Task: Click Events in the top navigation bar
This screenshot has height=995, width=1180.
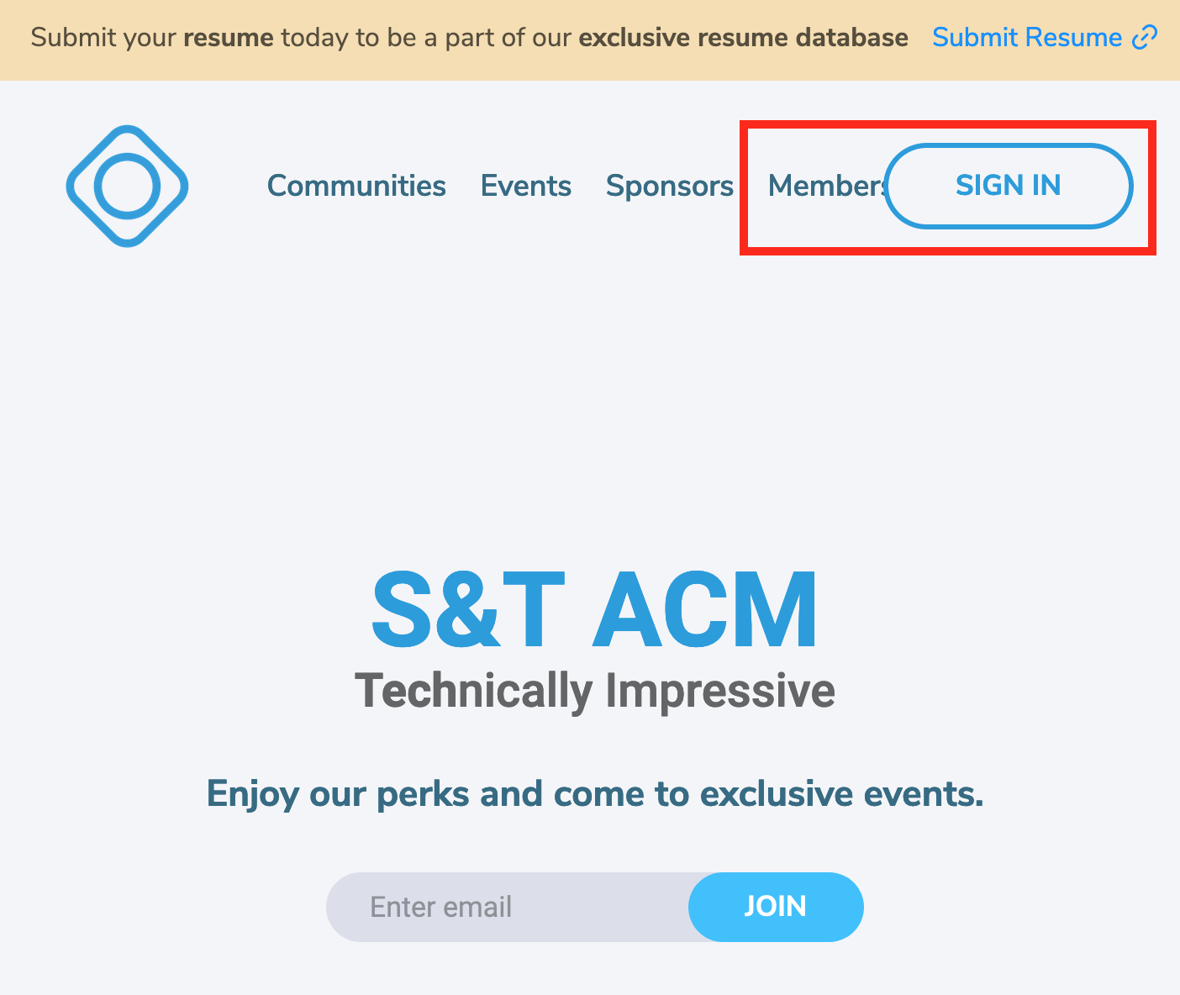Action: coord(526,186)
